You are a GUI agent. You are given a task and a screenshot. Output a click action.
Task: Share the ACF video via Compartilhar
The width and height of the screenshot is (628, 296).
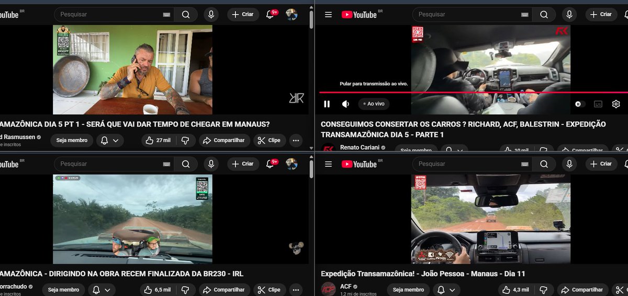pyautogui.click(x=582, y=290)
